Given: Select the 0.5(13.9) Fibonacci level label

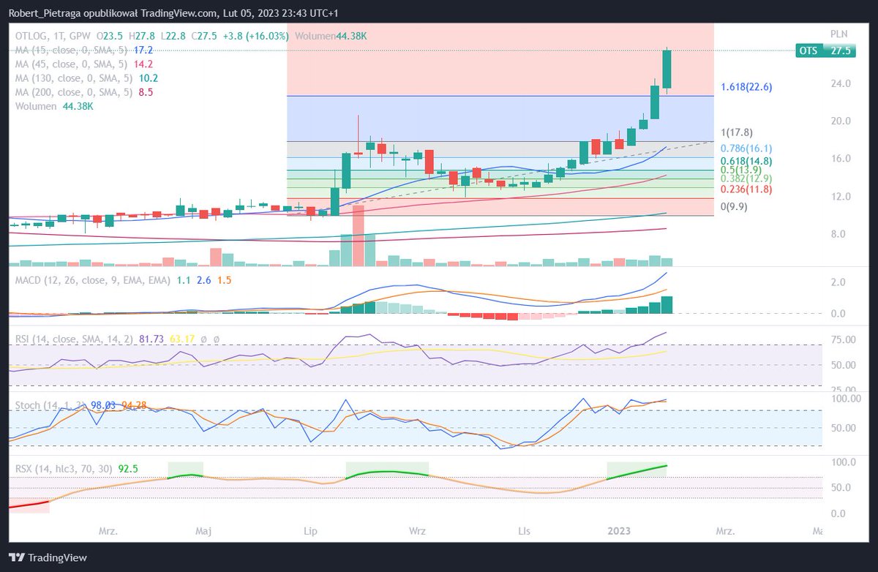Looking at the screenshot, I should [x=742, y=170].
